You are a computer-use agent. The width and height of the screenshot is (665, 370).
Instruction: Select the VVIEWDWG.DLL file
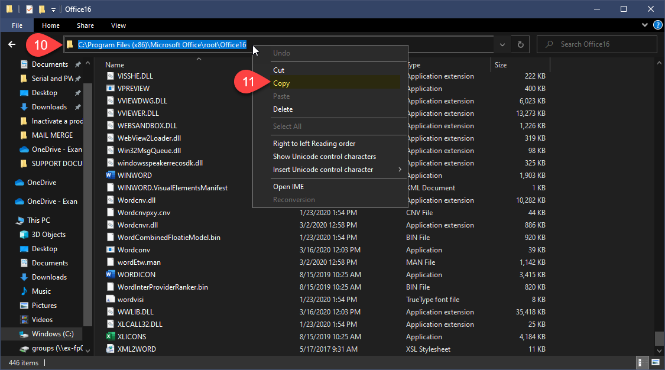[x=142, y=101]
